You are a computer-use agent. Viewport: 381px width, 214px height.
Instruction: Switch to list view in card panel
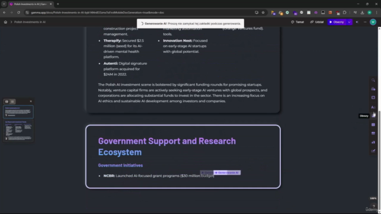point(13,102)
